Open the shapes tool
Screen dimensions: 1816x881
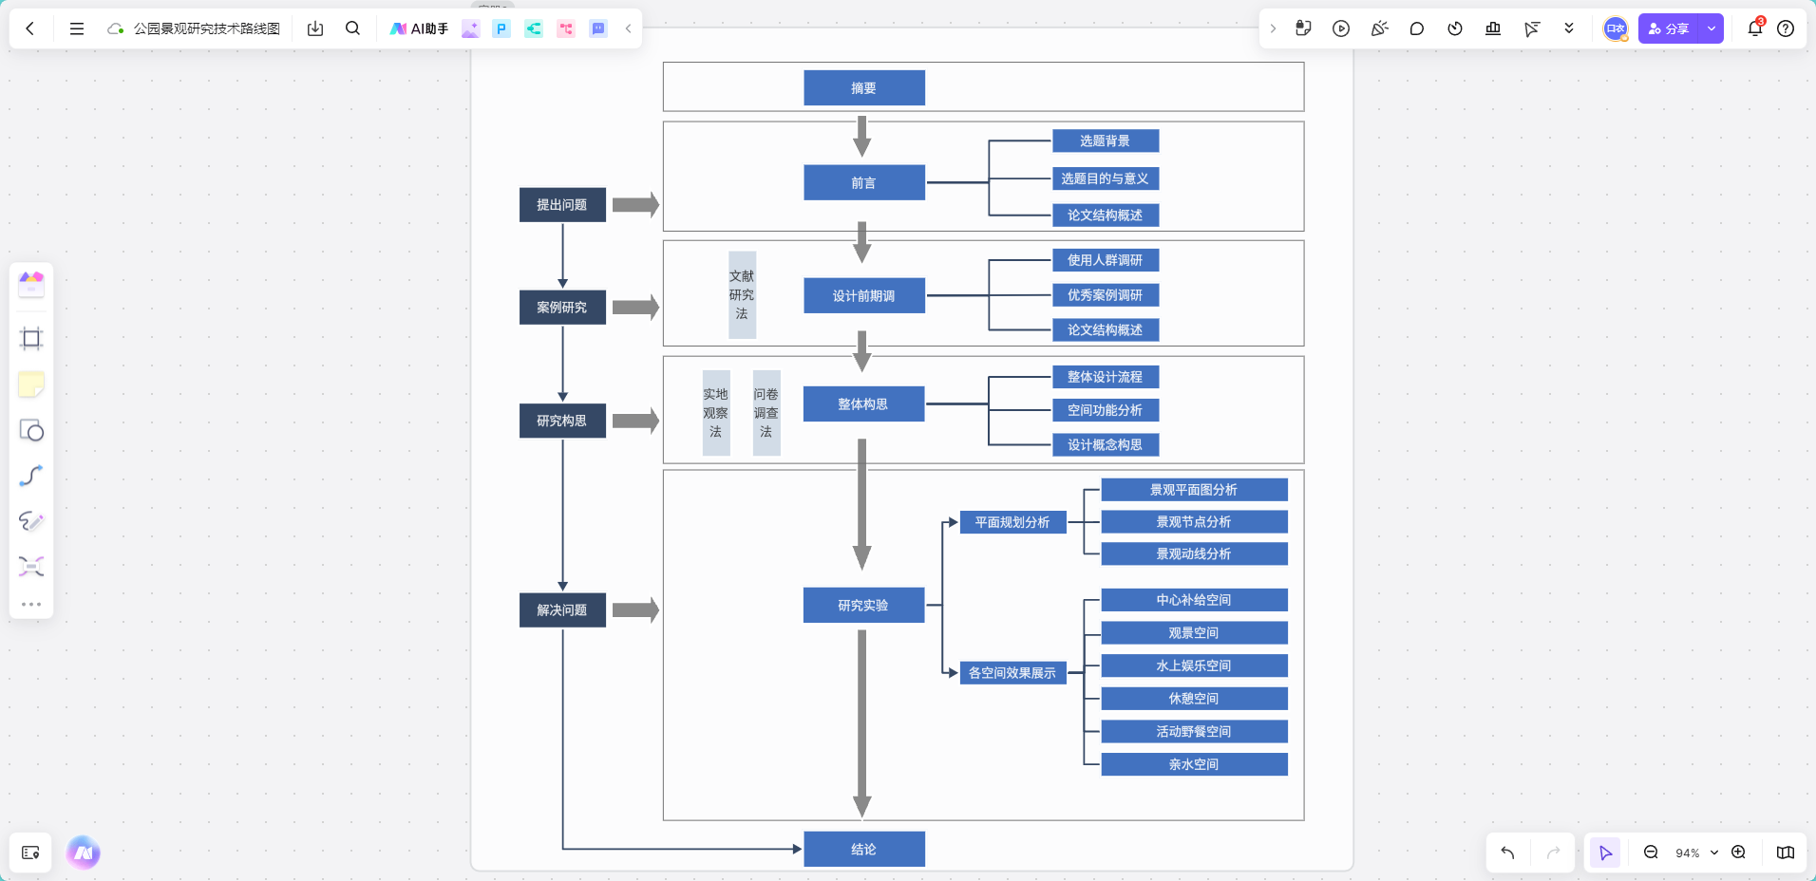[31, 430]
